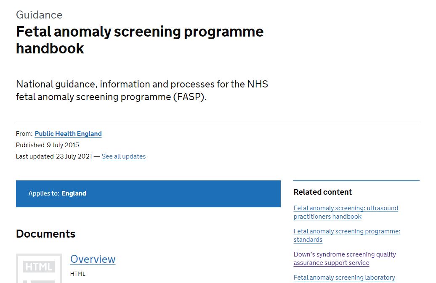Click the bold England text in banner
Viewport: 436px width, 283px height.
[74, 194]
